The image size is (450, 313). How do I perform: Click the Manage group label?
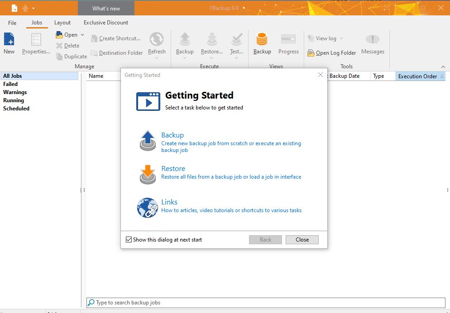coord(84,66)
